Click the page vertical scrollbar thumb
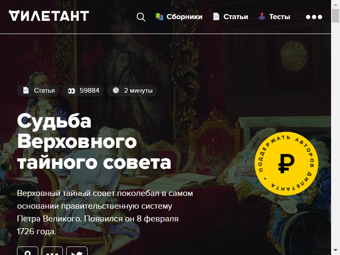Screen dimensions: 340x255 (335, 16)
